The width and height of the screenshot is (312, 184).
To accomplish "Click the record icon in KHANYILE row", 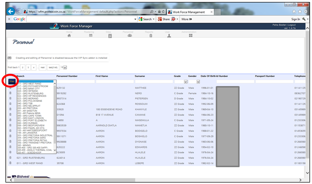I will coord(10,109).
